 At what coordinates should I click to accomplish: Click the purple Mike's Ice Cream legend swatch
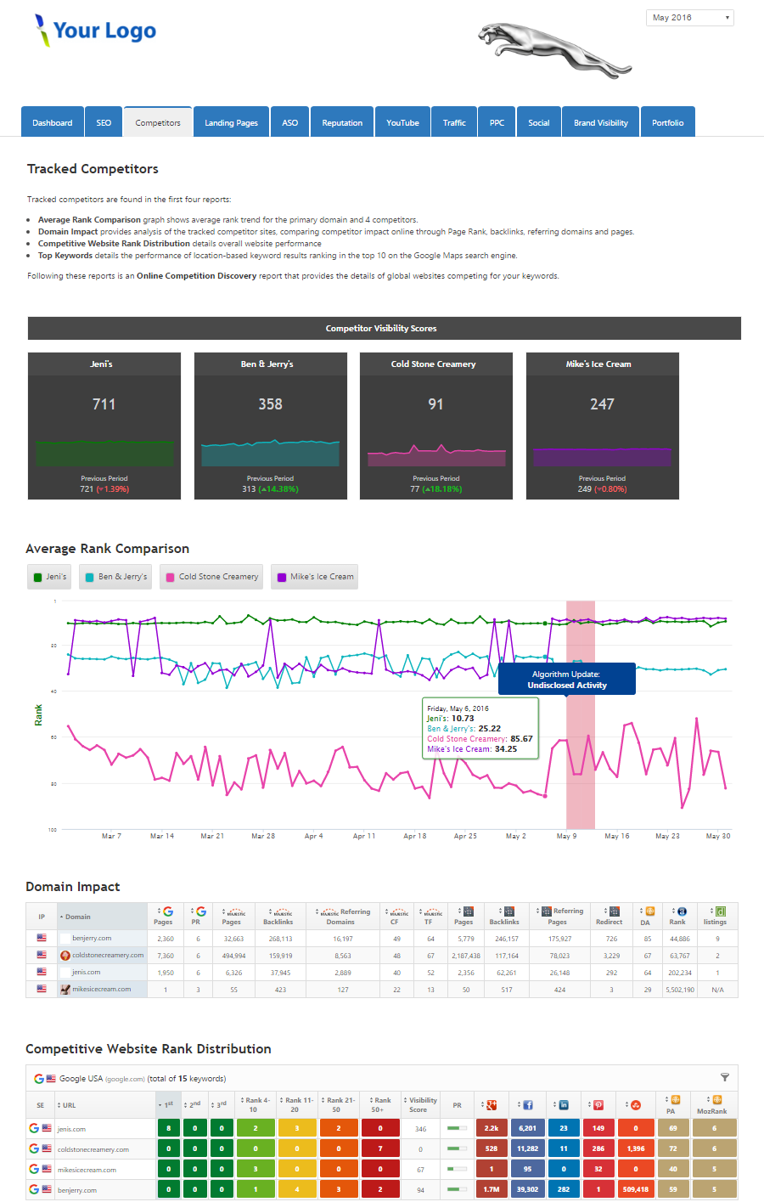click(282, 577)
